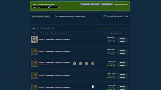Click 'Перезагрузить лоты (alt + R)' button
161x90 pixels.
tap(90, 4)
